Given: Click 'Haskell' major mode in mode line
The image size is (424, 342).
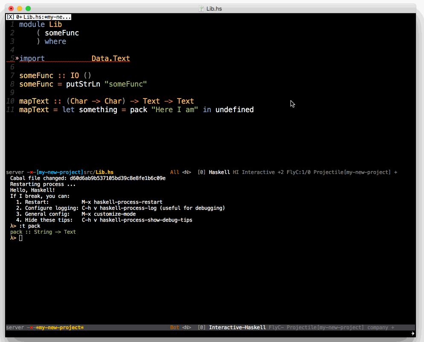Looking at the screenshot, I should [x=219, y=172].
